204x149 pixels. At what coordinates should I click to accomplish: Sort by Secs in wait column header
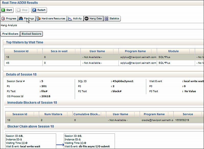click(62, 51)
